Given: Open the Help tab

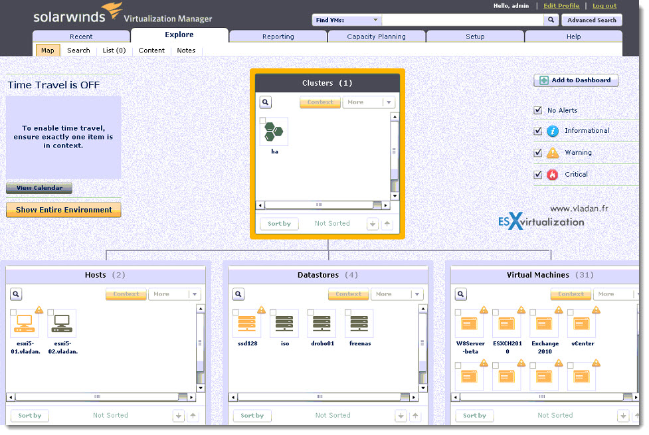Looking at the screenshot, I should click(574, 37).
